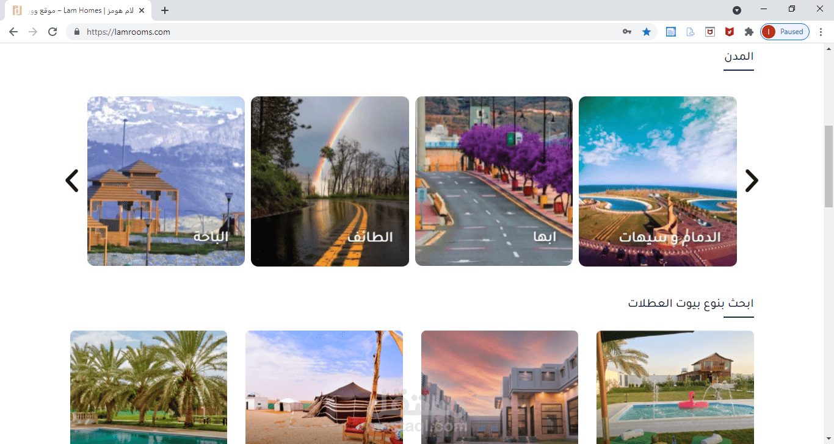Open the wooden chalet with pool card
The width and height of the screenshot is (834, 444).
coord(675,387)
